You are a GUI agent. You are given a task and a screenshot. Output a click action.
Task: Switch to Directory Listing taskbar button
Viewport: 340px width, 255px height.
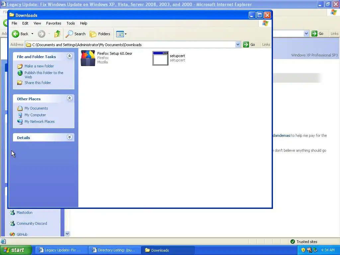point(115,250)
